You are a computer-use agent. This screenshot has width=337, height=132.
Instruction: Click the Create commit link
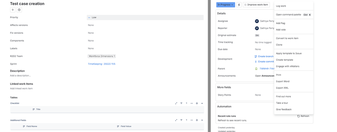tap(266, 62)
